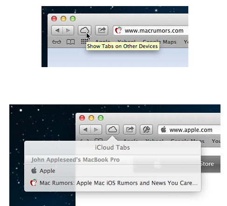
Task: Minimize the apple.com window with the yellow button
Action: [91, 118]
